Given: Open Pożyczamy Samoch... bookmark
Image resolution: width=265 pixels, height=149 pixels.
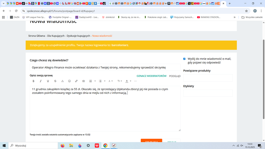Looking at the screenshot, I should (x=182, y=17).
